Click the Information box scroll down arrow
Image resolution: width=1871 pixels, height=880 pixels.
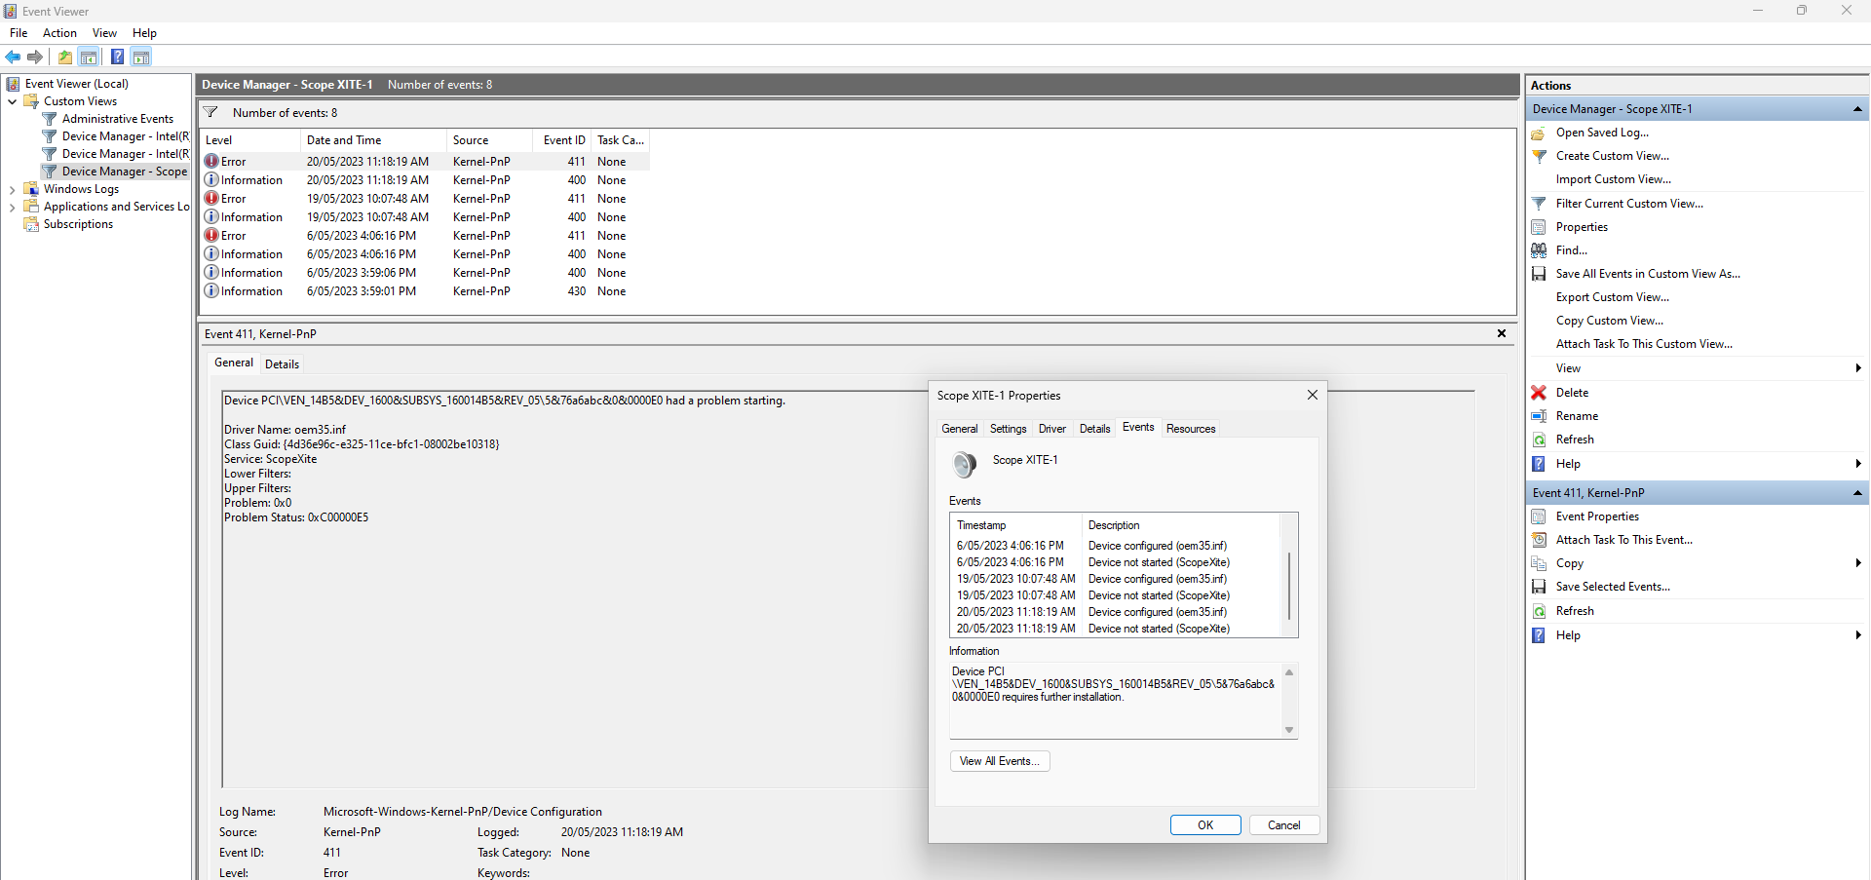[1289, 730]
